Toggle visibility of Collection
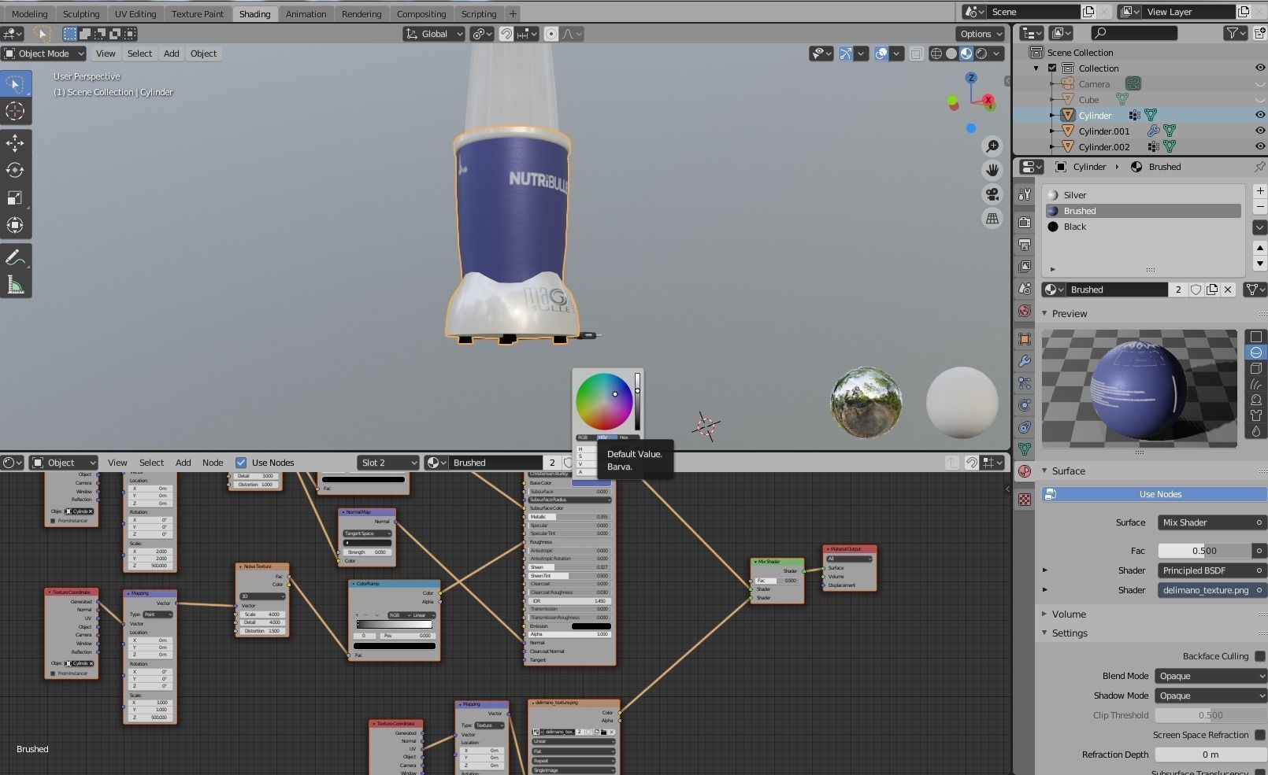 1259,68
